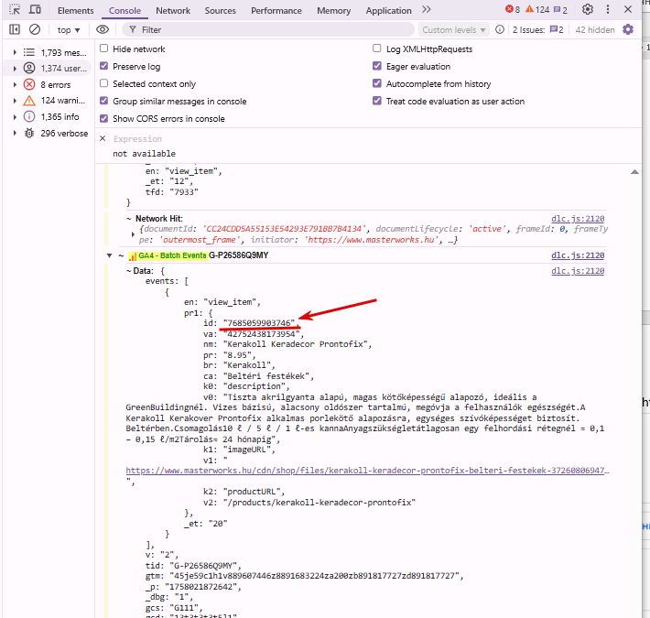Click the warnings count badge 124
Screen dimensions: 650x618
(537, 9)
